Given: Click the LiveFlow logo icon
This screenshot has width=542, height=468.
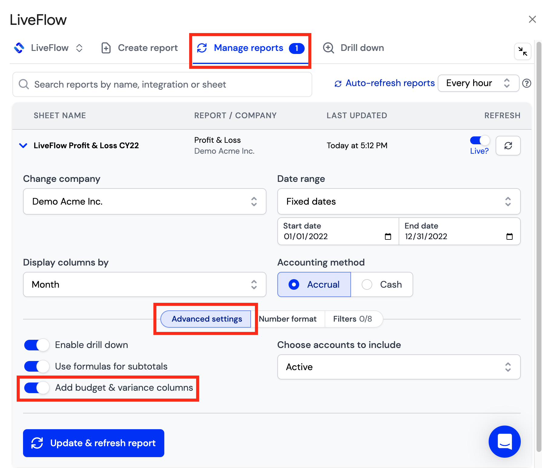Looking at the screenshot, I should tap(19, 48).
